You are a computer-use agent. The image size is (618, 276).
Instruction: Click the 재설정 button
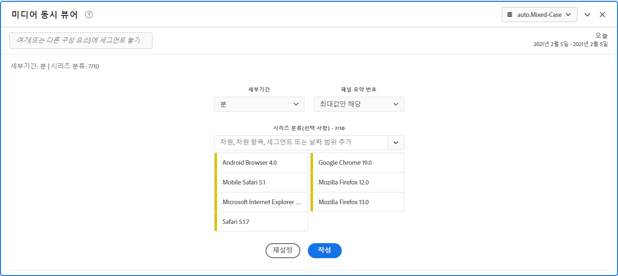point(282,250)
